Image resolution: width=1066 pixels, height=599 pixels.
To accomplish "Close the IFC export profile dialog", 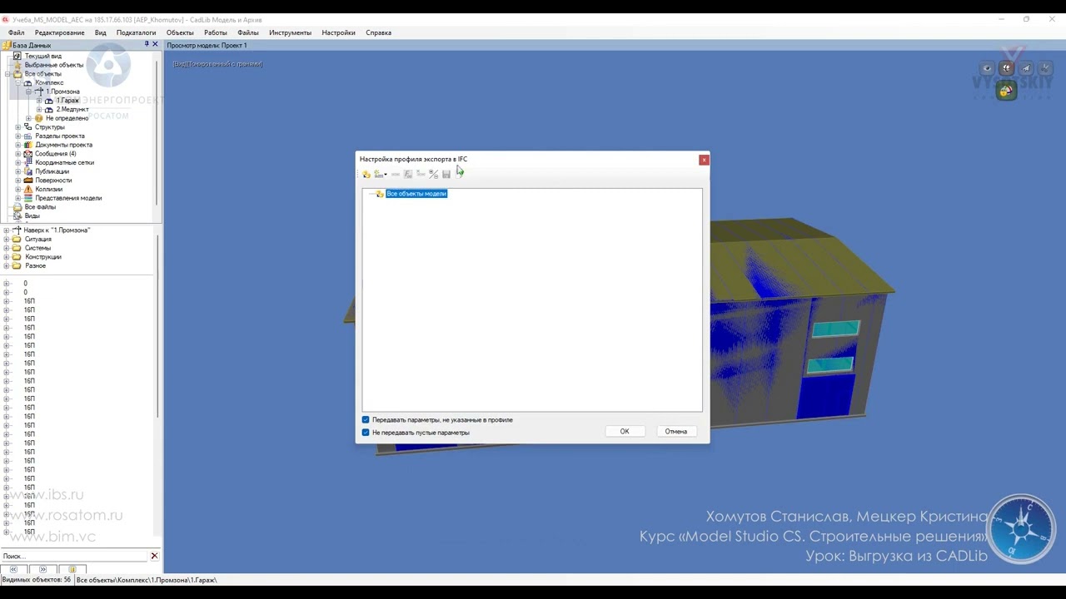I will pyautogui.click(x=704, y=160).
